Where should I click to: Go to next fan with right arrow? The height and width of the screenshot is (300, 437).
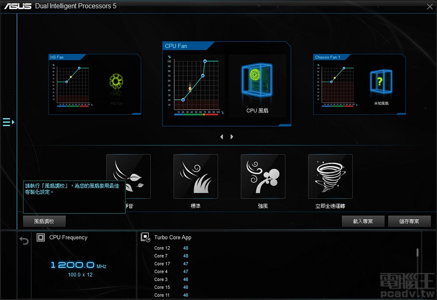pyautogui.click(x=232, y=137)
